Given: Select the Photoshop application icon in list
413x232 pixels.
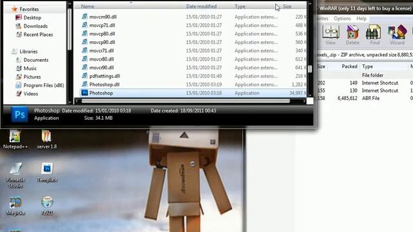Looking at the screenshot, I should [x=85, y=93].
